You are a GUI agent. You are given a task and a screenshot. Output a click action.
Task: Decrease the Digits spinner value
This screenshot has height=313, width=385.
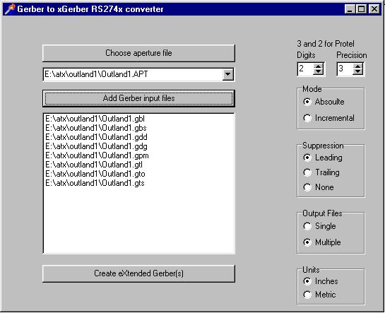point(318,72)
